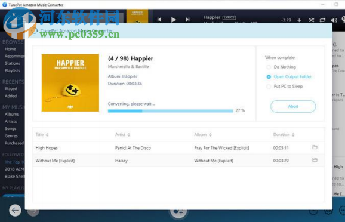
Task: Click duration 00:03:22 cell
Action: click(281, 161)
